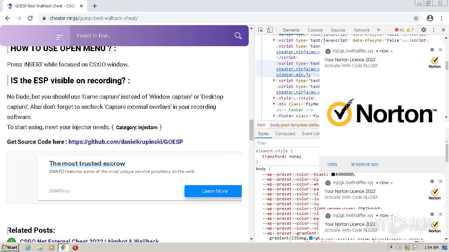
Task: Click the browser back arrow
Action: click(8, 18)
